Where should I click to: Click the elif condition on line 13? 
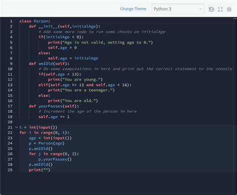(85, 85)
